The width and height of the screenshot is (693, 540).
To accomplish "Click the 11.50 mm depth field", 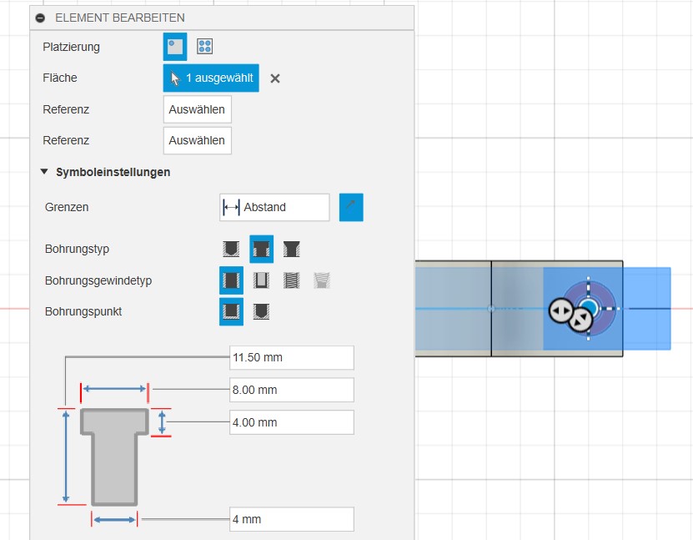I will pyautogui.click(x=292, y=357).
